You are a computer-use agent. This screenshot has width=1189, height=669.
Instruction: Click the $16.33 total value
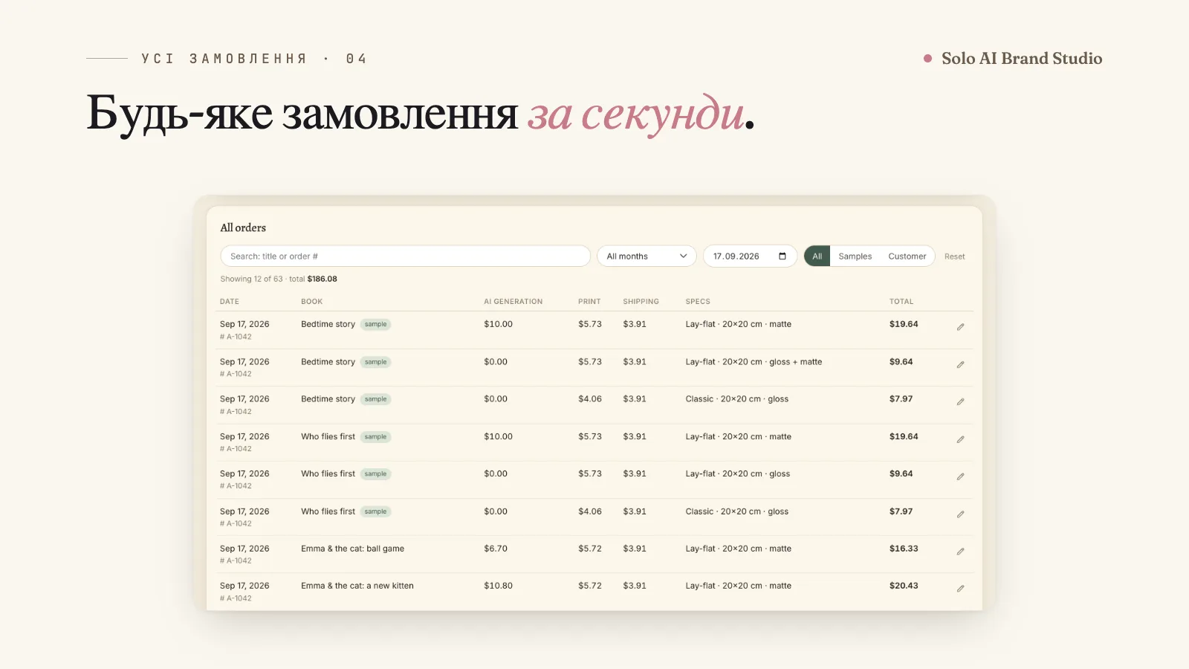click(904, 549)
